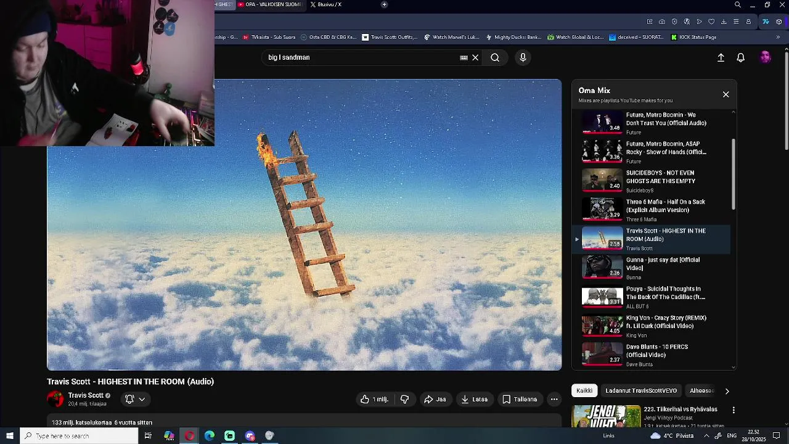Open YouTube notifications bell
789x444 pixels.
pos(741,57)
